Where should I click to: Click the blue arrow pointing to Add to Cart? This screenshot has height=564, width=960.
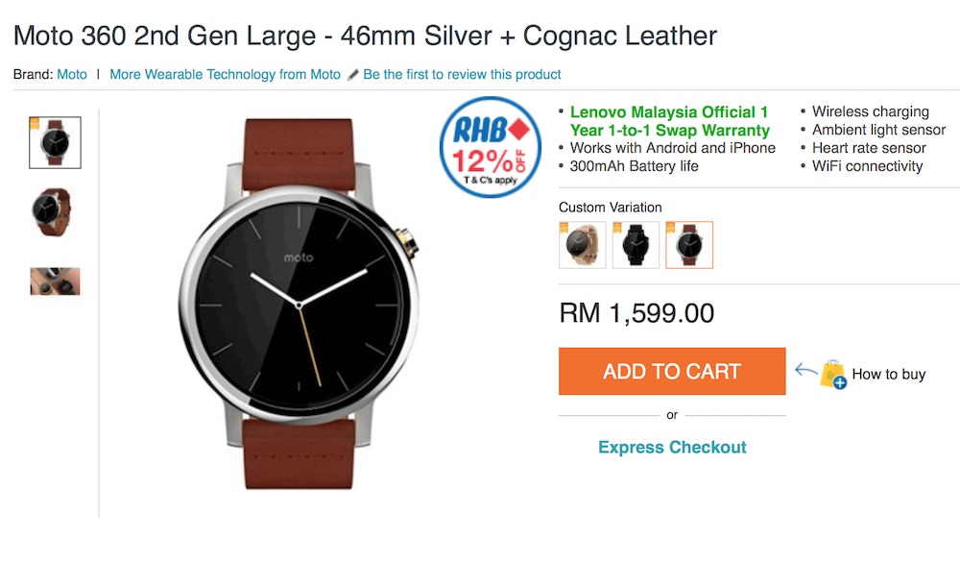click(805, 370)
